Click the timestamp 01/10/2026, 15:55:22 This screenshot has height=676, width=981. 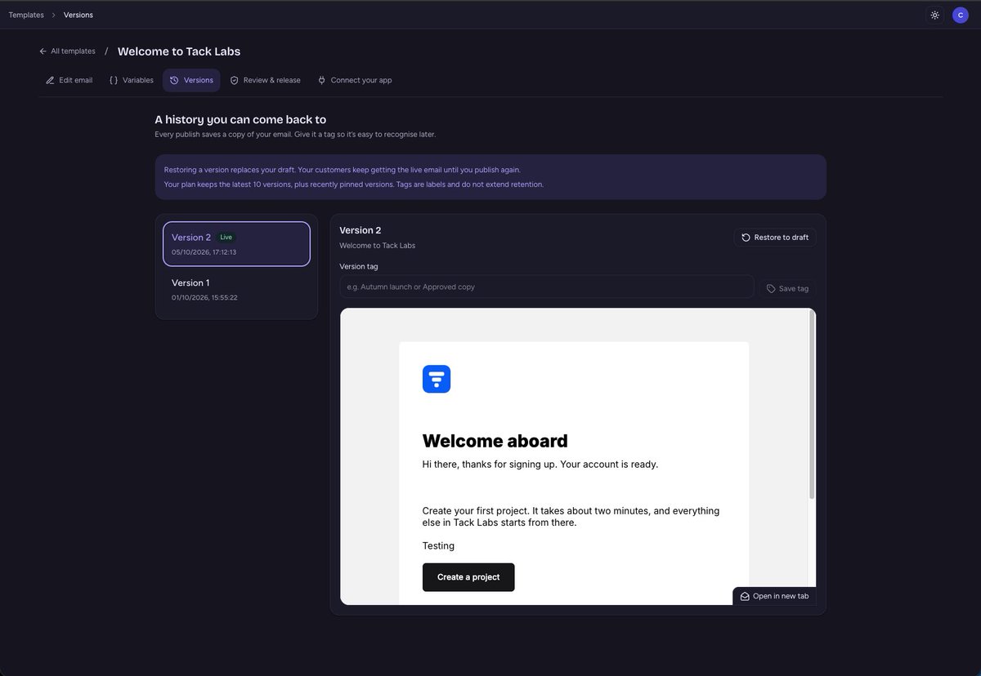pyautogui.click(x=204, y=298)
